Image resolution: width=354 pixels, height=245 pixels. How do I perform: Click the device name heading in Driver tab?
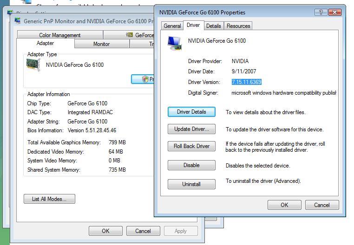[x=217, y=41]
